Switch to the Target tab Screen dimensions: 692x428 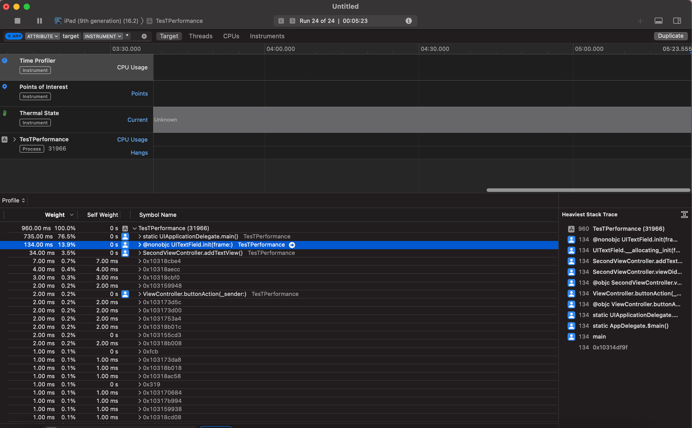169,36
